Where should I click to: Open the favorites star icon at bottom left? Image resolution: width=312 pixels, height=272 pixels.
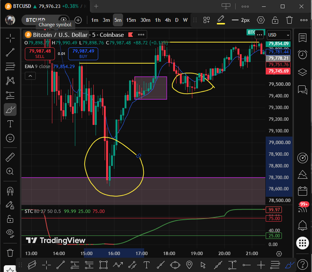10,270
